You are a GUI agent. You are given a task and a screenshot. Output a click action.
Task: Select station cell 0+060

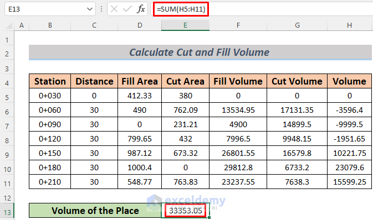pyautogui.click(x=50, y=110)
